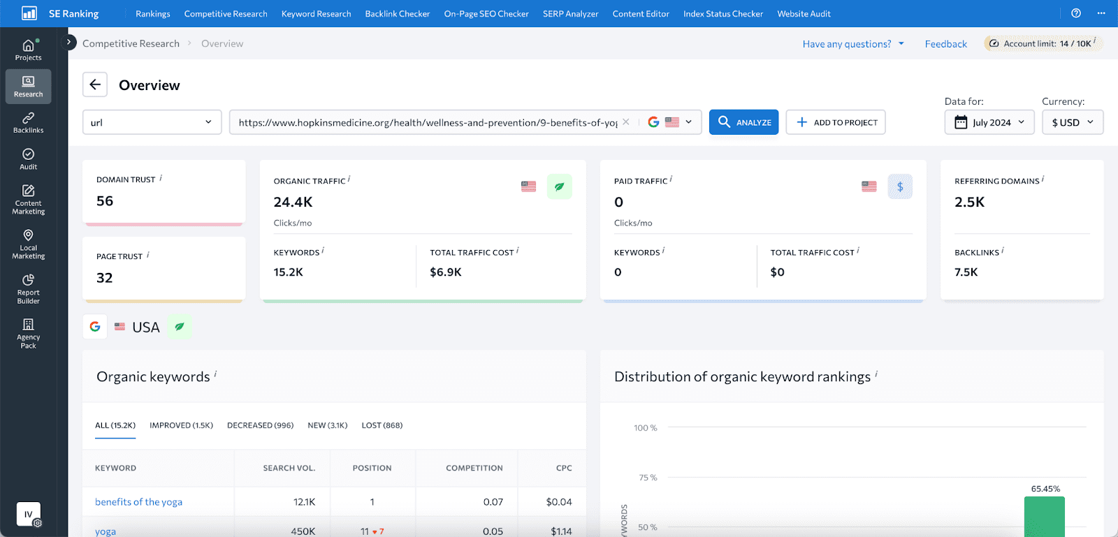
Task: Click the Organic Traffic green leaf icon
Action: 559,186
